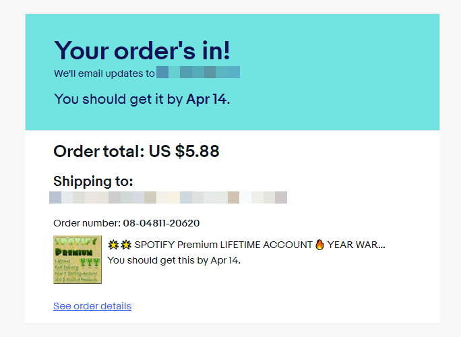This screenshot has width=461, height=337.
Task: Click the first starburst emoji before SPOTIFY
Action: (113, 245)
